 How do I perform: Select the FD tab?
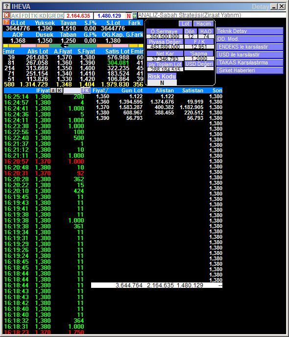(25, 16)
